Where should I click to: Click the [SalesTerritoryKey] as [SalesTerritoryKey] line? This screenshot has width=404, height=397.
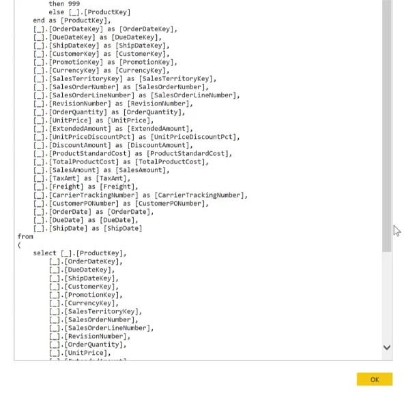[x=125, y=79]
